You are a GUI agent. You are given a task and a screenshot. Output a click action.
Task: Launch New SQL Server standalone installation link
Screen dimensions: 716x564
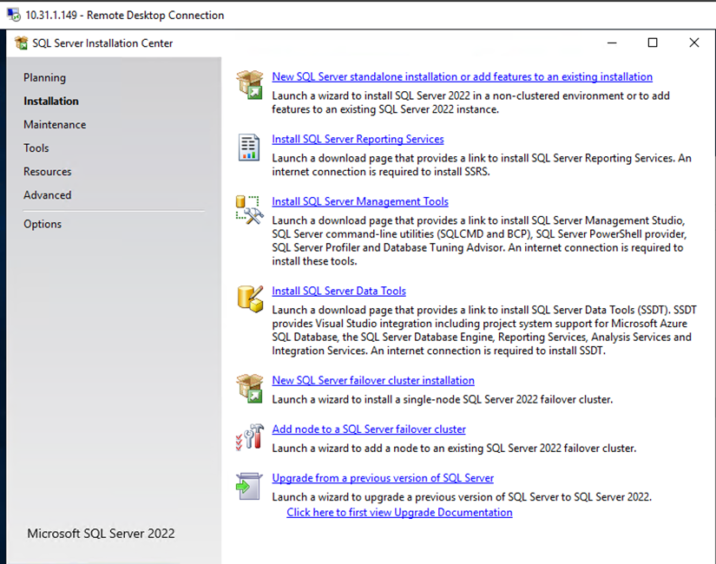[x=462, y=77]
